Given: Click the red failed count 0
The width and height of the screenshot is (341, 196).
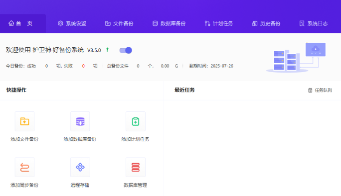Looking at the screenshot, I should (x=83, y=66).
